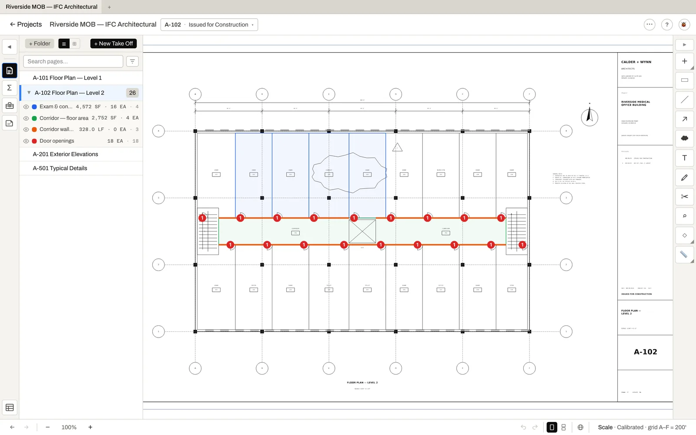The image size is (696, 435).
Task: Switch to grid view toggle
Action: click(74, 44)
